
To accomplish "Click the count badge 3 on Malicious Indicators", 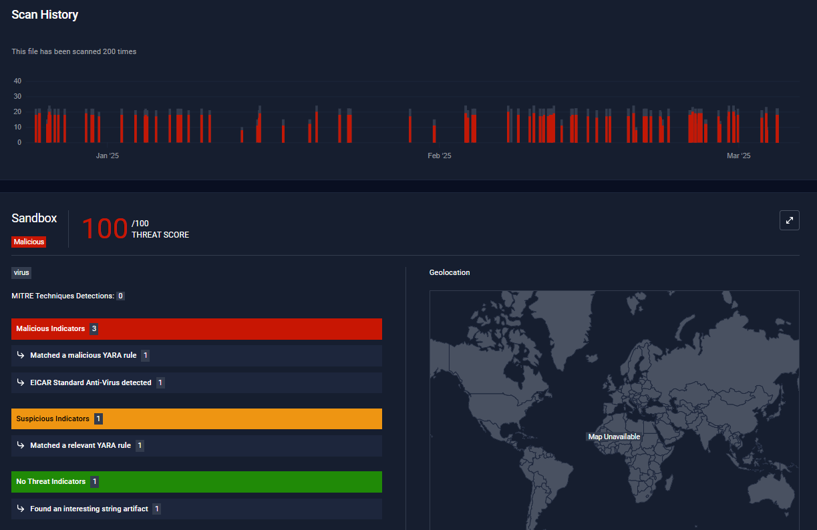I will [x=94, y=329].
